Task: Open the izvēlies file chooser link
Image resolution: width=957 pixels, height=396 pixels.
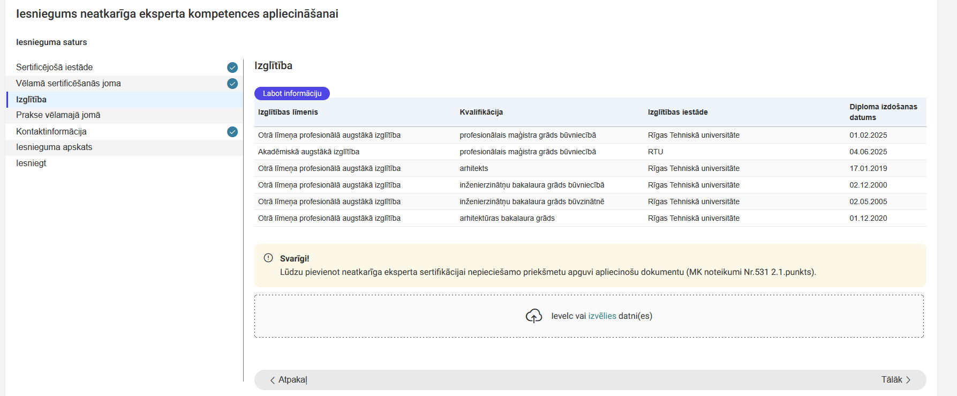Action: click(x=602, y=316)
